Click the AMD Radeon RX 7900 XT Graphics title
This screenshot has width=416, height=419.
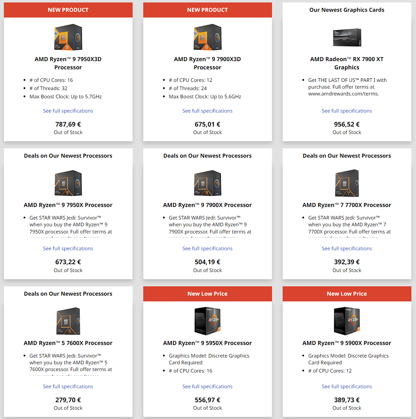347,63
